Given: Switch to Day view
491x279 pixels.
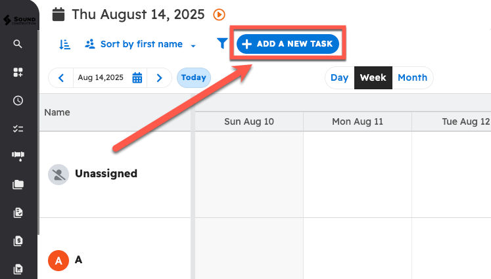Looking at the screenshot, I should [339, 77].
